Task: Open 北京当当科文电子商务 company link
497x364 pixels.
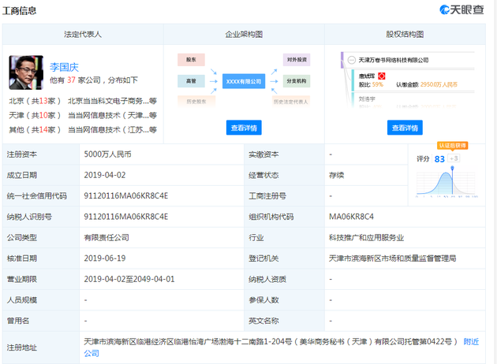Action: [x=112, y=101]
